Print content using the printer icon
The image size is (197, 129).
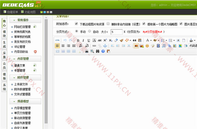(x=87, y=51)
